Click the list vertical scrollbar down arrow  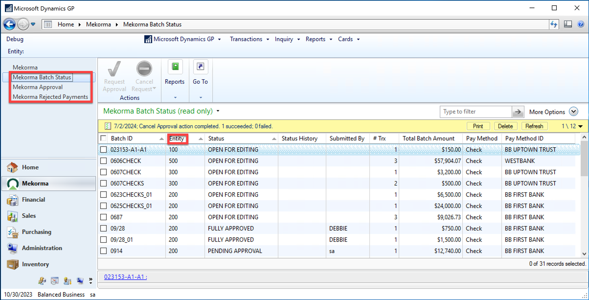[584, 254]
